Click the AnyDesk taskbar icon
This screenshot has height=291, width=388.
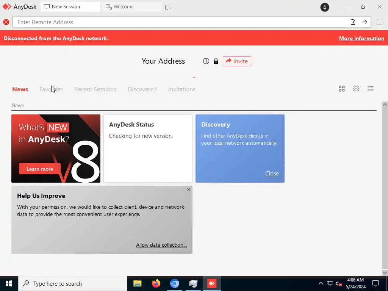point(211,283)
